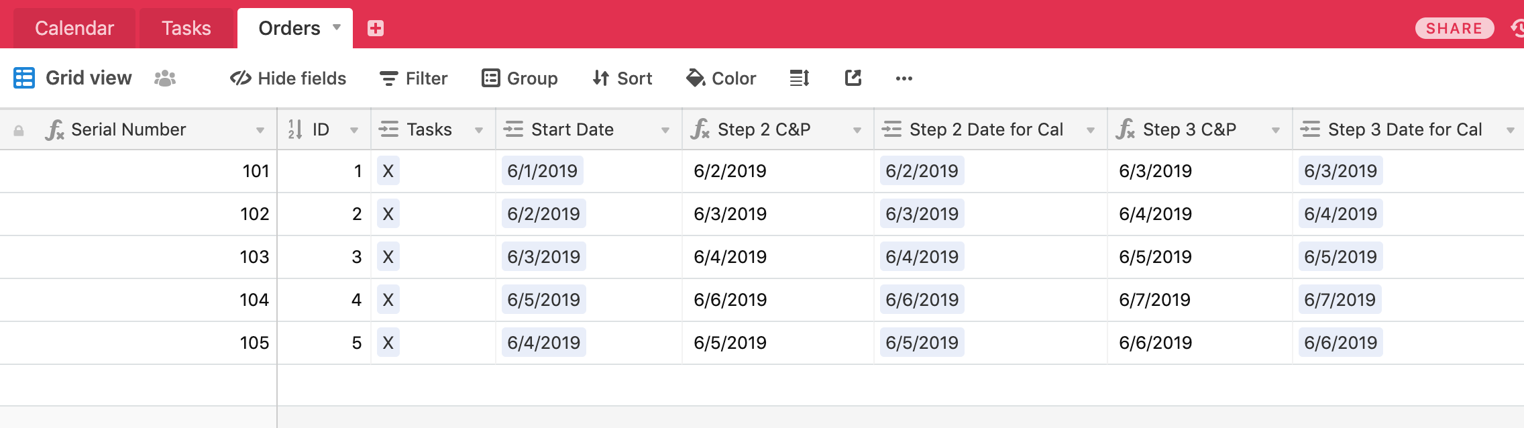Open the Orders tab dropdown arrow
This screenshot has height=428, width=1524.
(337, 28)
